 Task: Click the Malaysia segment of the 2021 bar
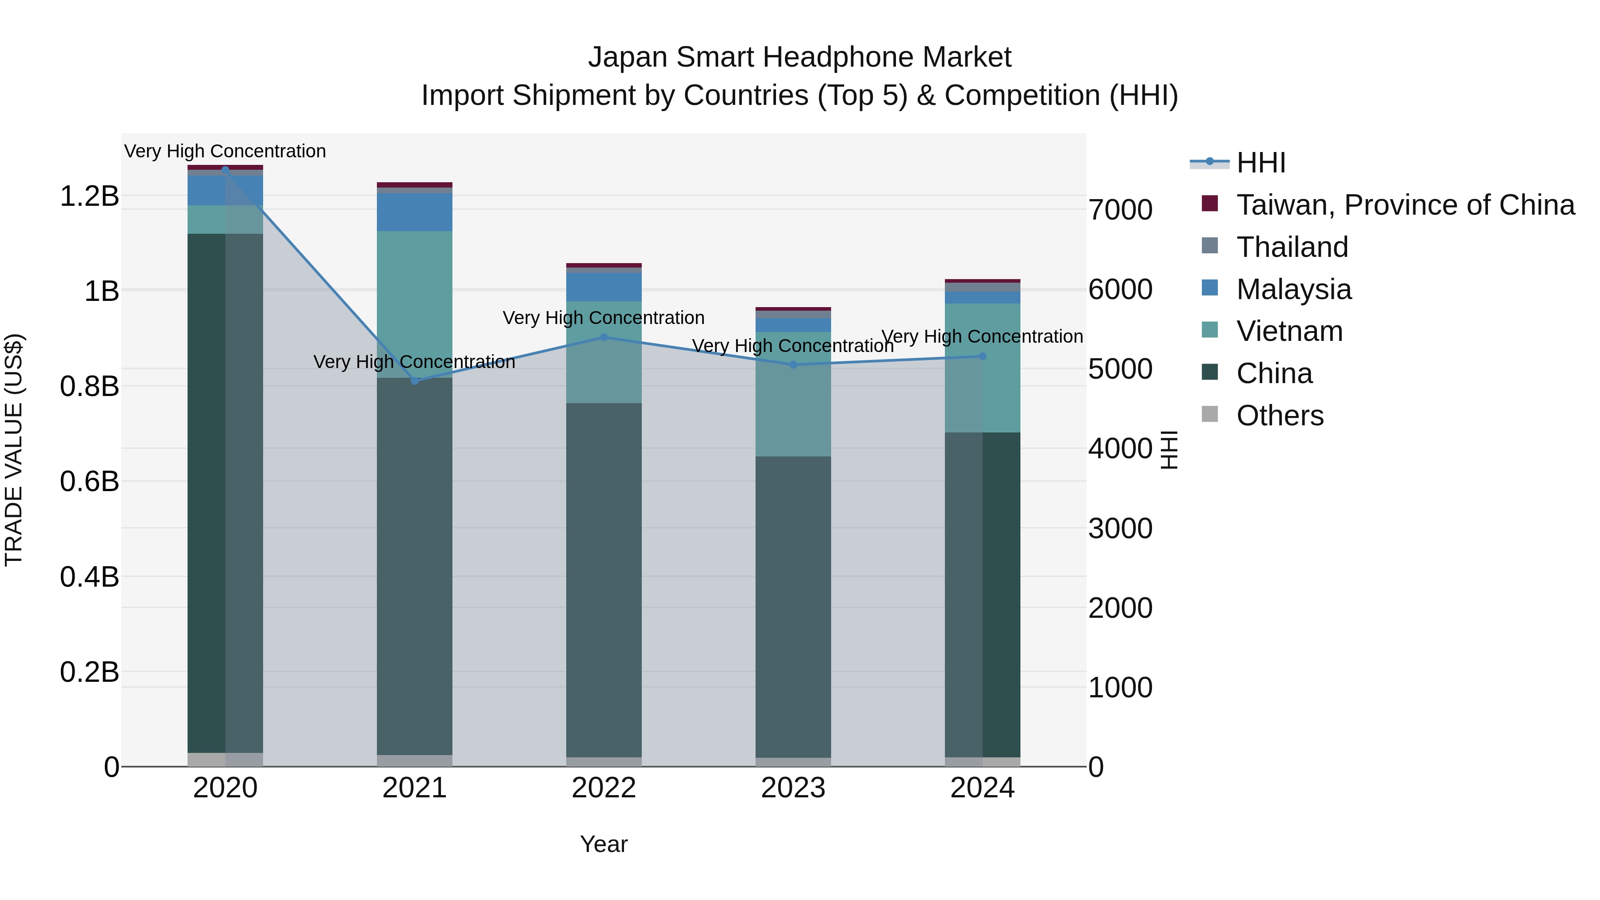(415, 212)
